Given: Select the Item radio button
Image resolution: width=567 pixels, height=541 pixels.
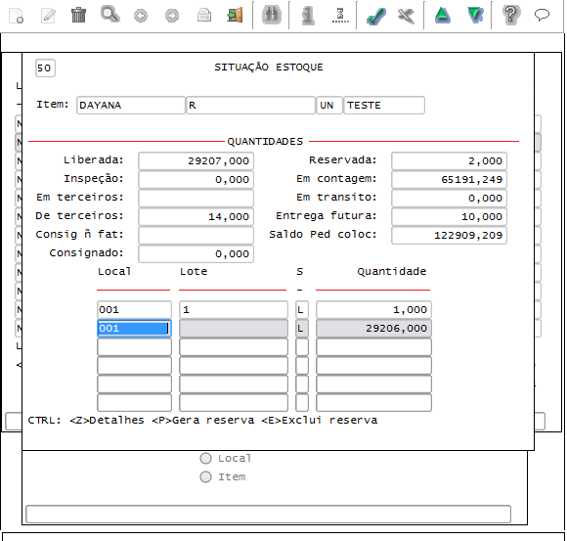Looking at the screenshot, I should pyautogui.click(x=205, y=477).
